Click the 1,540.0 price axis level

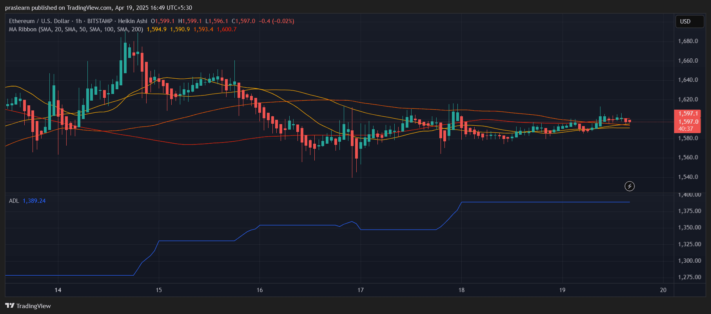688,177
